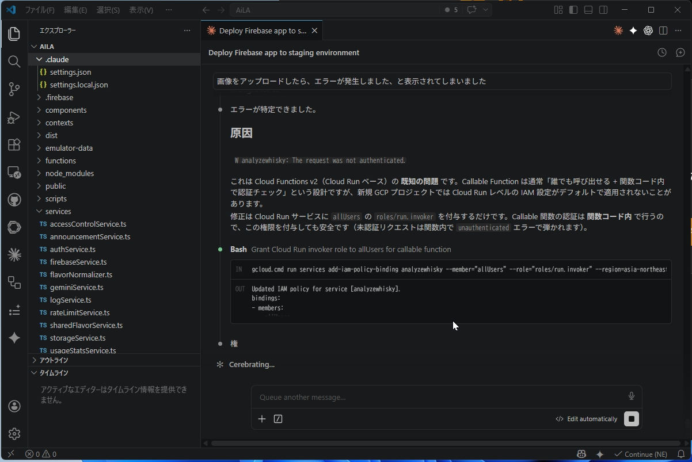Open overflow menu bar ellipsis

click(169, 10)
